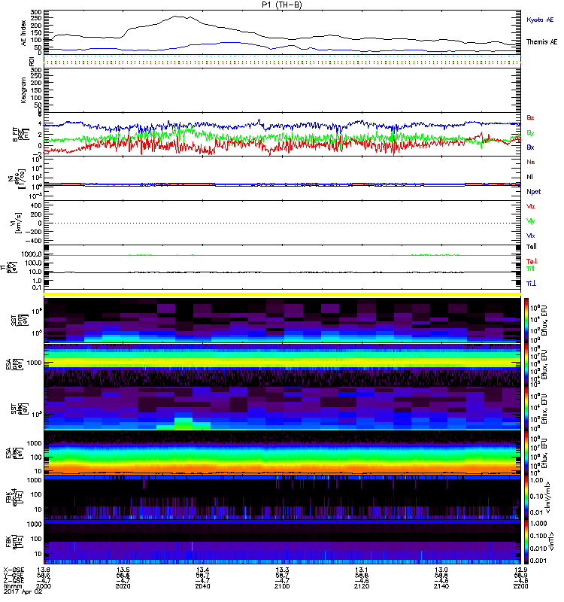Image resolution: width=564 pixels, height=602 pixels.
Task: Click the 2020 time tick label
Action: (x=123, y=586)
